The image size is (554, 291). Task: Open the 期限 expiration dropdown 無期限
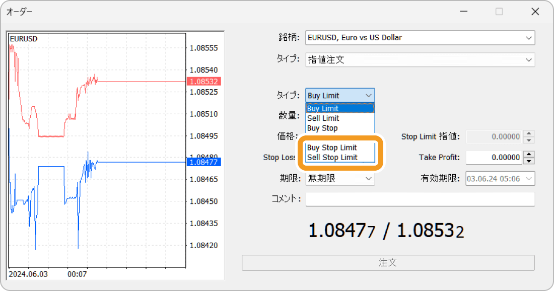click(x=340, y=179)
